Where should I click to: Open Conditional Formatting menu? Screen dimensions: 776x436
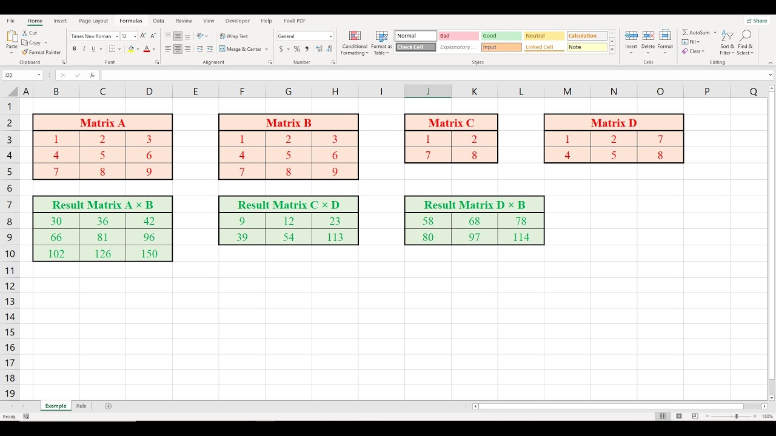(x=355, y=42)
